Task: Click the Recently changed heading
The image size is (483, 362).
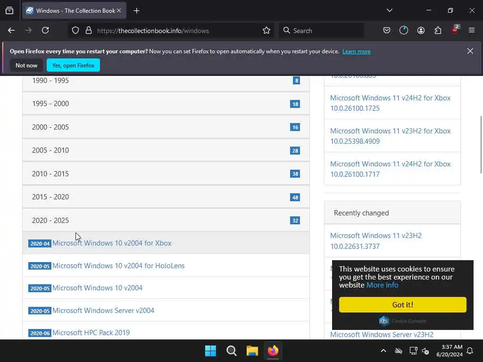Action: (x=361, y=213)
